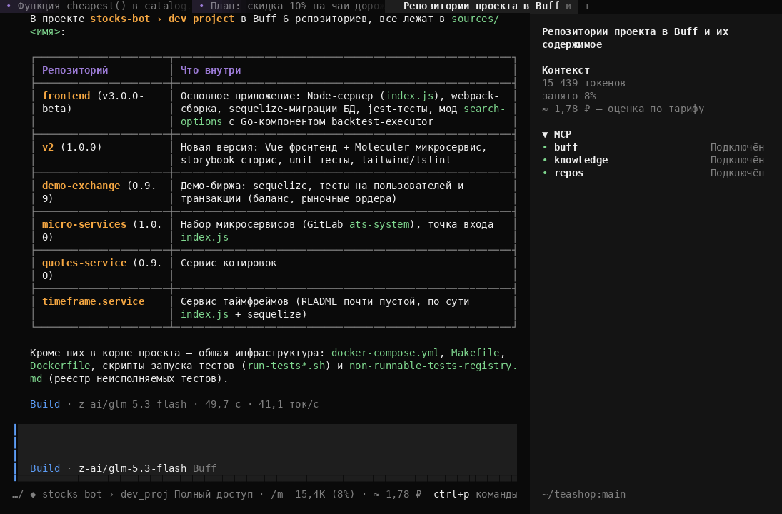This screenshot has height=514, width=782.
Task: Click "stocks-bot › dev_project" in the message
Action: pos(162,19)
